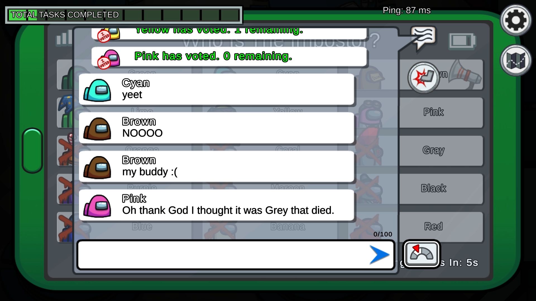View the total tasks completed progress bar
The image size is (536, 301).
[124, 15]
